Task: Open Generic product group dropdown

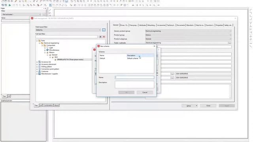Action: click(x=188, y=31)
